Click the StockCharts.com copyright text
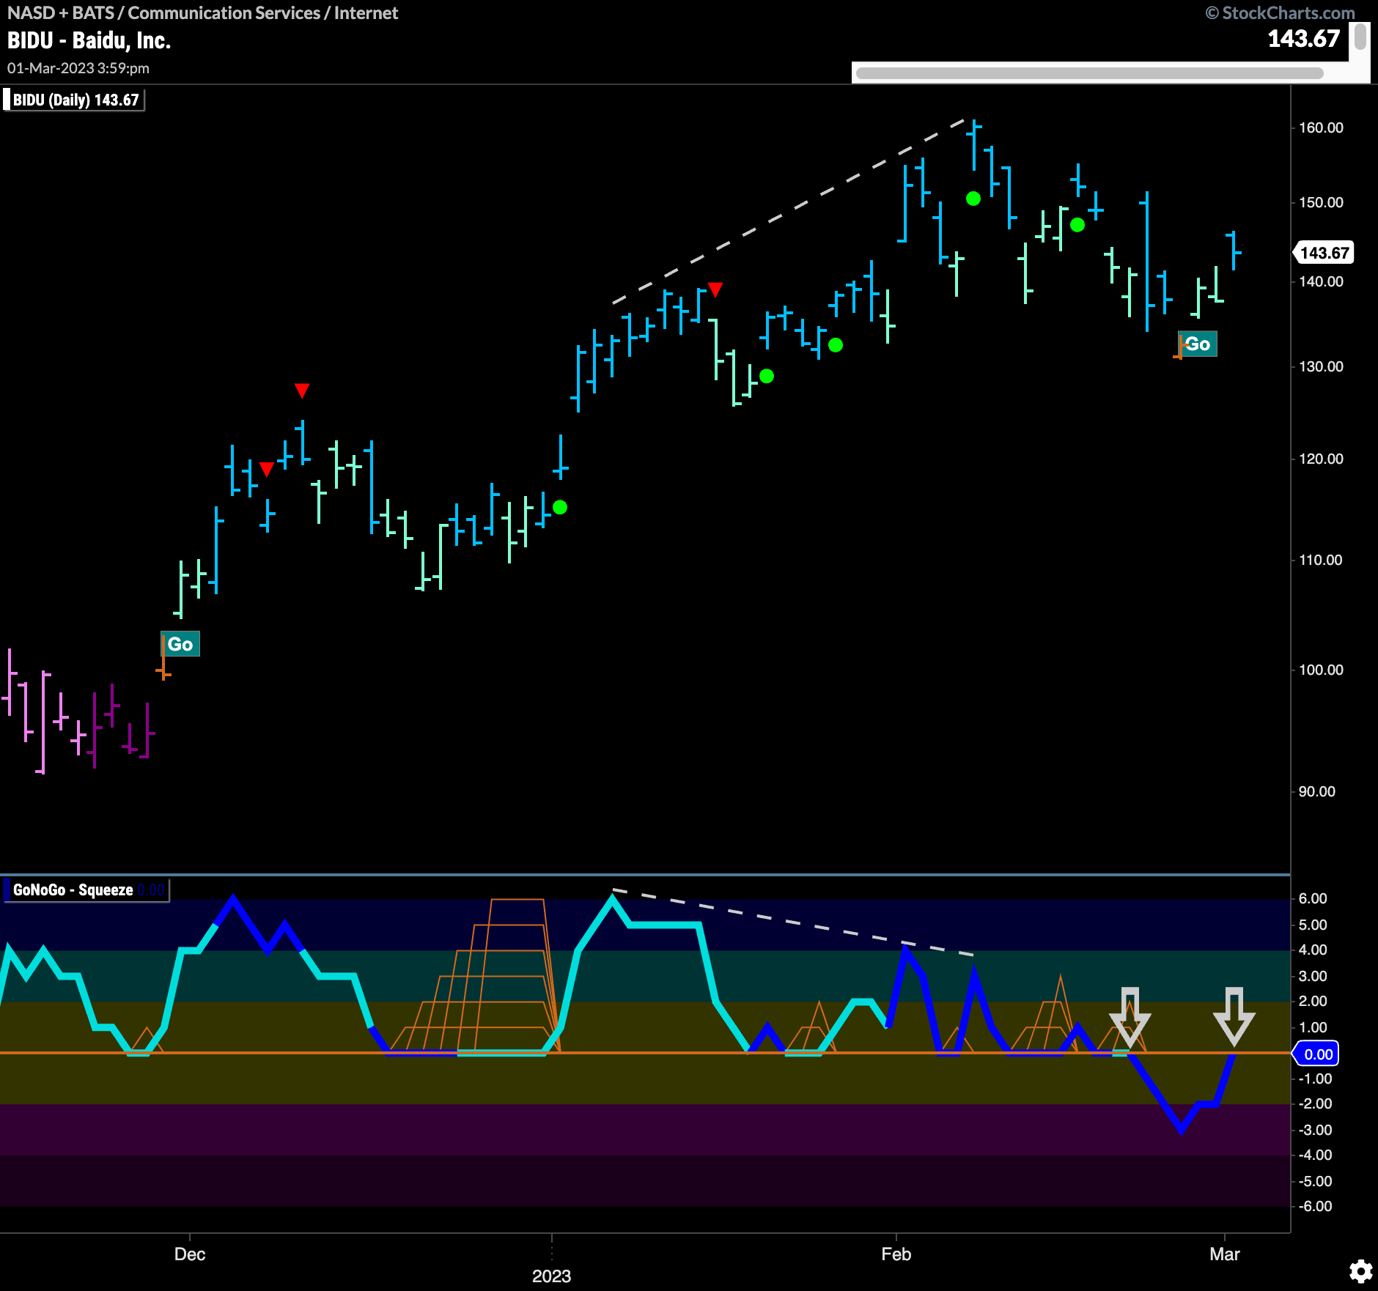Image resolution: width=1378 pixels, height=1291 pixels. tap(1280, 12)
